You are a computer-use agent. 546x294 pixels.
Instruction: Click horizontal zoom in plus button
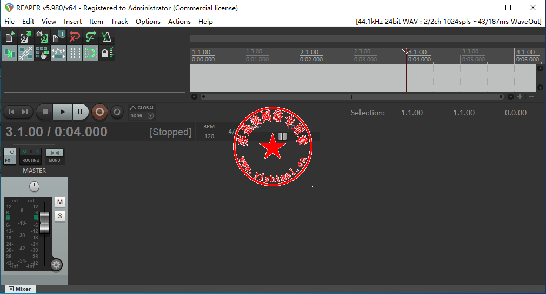(x=520, y=96)
